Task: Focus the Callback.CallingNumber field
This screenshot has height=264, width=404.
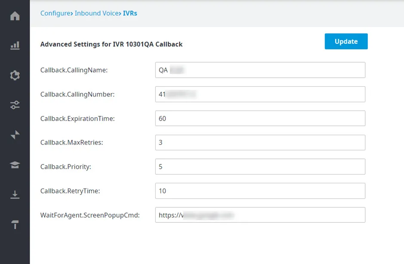Action: coord(260,94)
